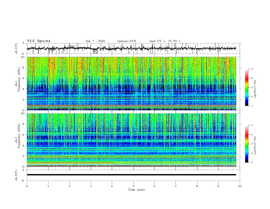Click the ch.2 frequency axis "4" tick label
Image resolution: width=270 pixels, height=209 pixels.
[24, 146]
